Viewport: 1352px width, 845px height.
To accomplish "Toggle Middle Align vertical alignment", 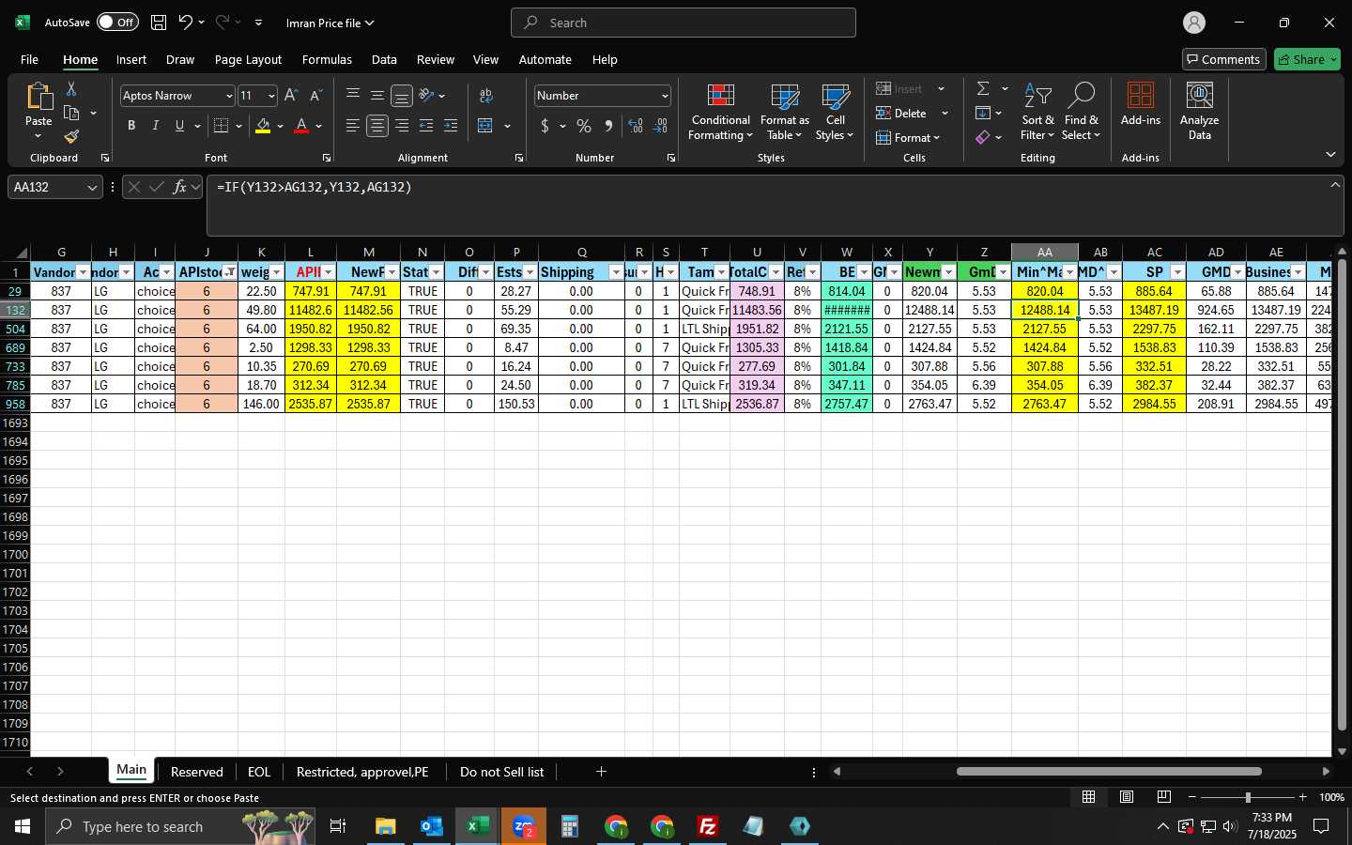I will click(x=377, y=96).
